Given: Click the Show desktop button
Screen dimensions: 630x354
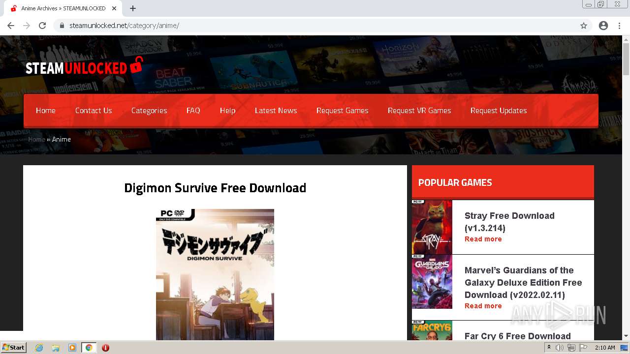Looking at the screenshot, I should tap(625, 348).
